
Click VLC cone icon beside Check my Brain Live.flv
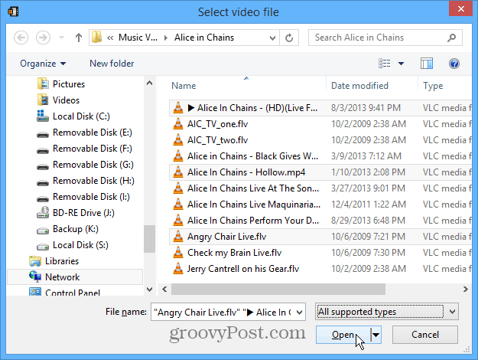point(178,252)
